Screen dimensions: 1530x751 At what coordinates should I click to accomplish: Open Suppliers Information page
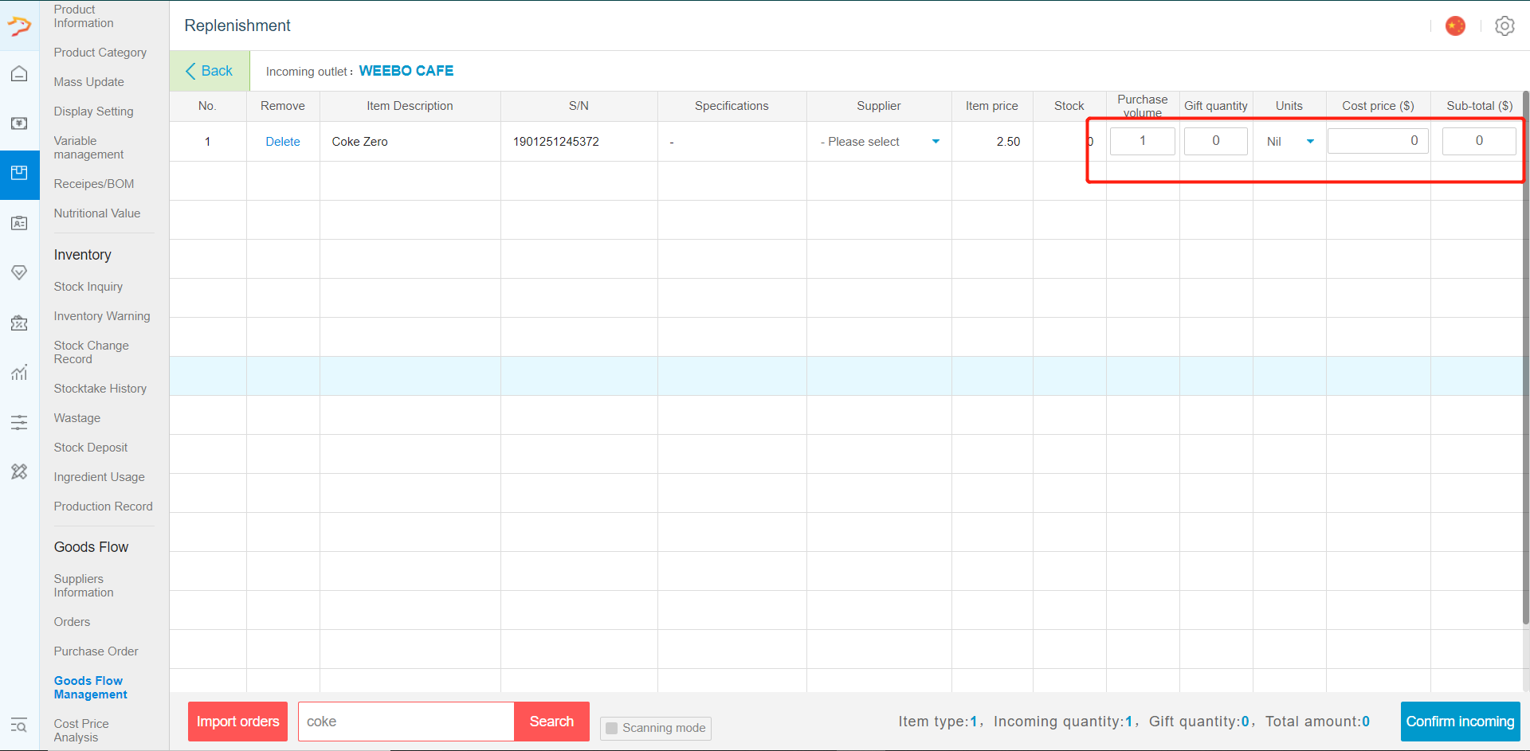[x=84, y=585]
